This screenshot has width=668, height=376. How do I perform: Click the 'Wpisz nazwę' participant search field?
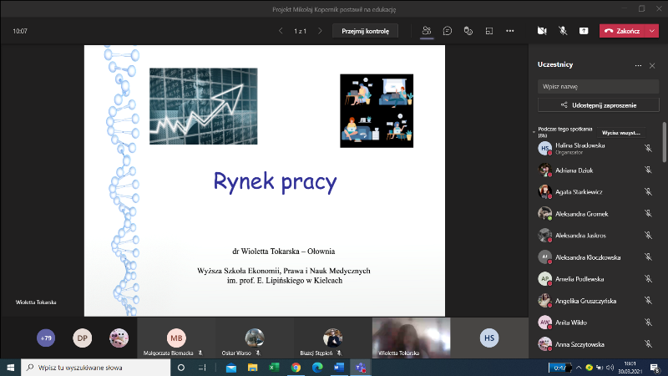(599, 86)
